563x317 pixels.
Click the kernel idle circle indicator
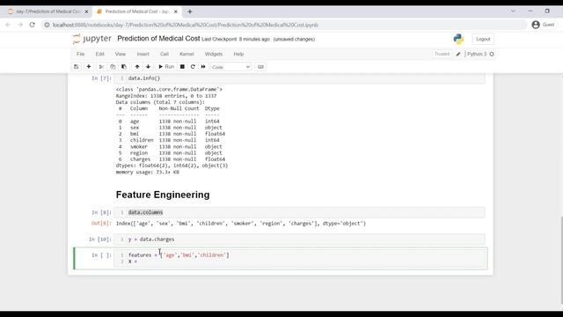[492, 55]
